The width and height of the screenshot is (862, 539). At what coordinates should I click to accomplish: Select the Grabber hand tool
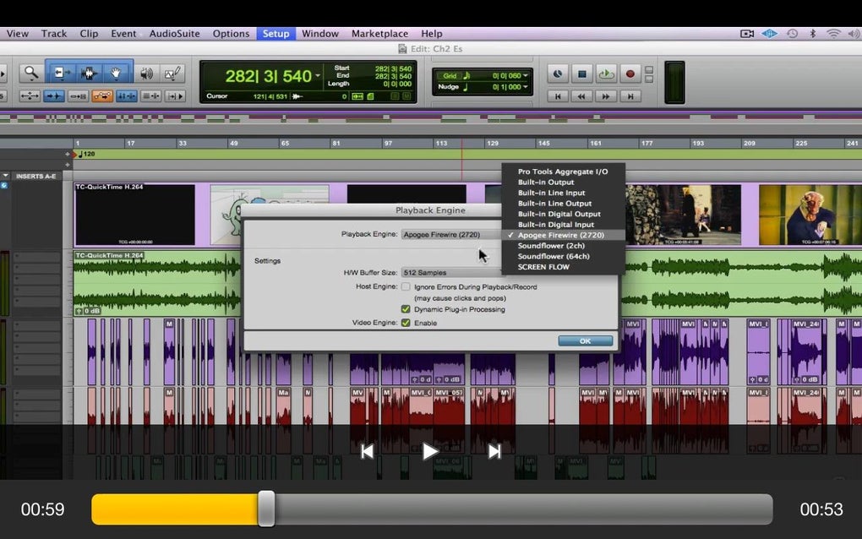coord(117,73)
